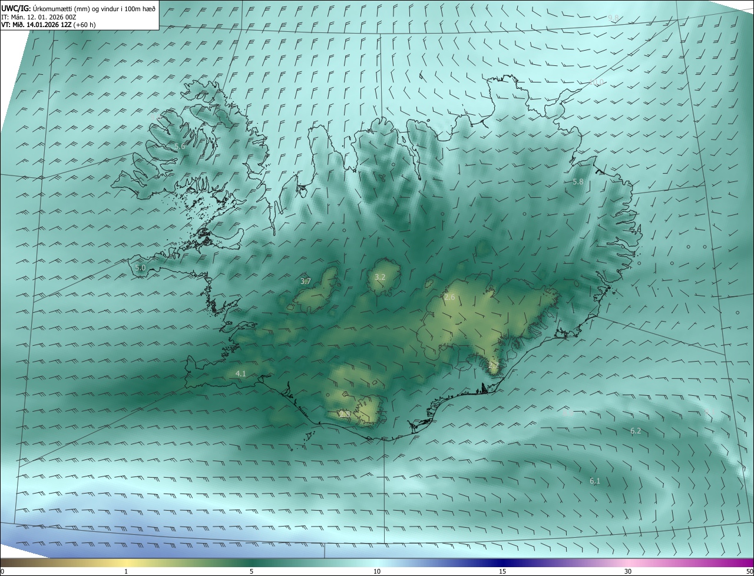Viewport: 754px width, 576px height.
Task: Click the 6.1 value over the southeast ocean
Action: tap(595, 481)
